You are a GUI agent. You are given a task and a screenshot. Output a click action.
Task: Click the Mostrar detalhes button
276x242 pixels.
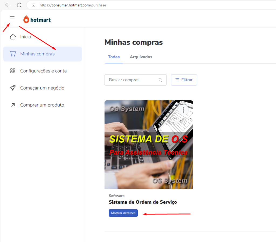123,213
